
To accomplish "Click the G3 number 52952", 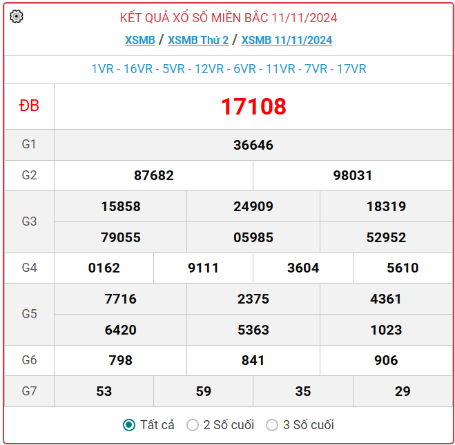I will [386, 237].
